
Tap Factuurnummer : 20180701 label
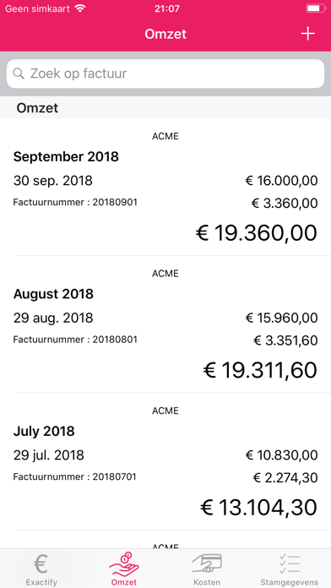click(x=75, y=477)
